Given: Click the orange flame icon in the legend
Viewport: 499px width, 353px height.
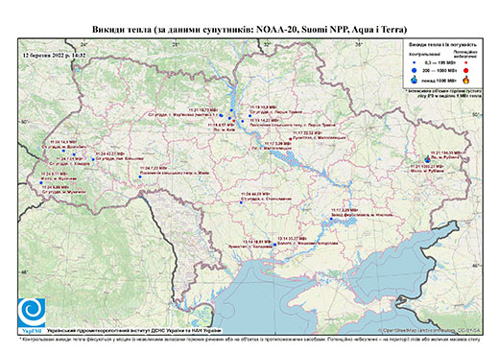Looking at the screenshot, I should tap(466, 80).
